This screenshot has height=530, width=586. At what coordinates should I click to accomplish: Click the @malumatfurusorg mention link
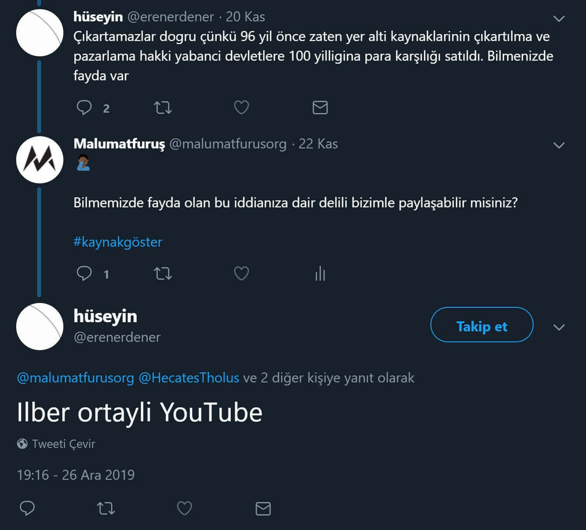tap(75, 378)
